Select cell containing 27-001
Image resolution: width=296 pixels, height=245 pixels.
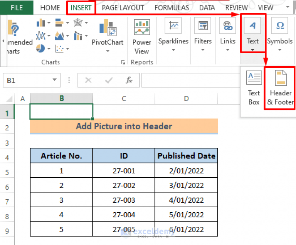[x=124, y=171]
